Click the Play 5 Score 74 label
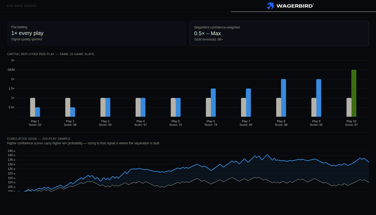Screen dimensions: 376x215 (x=176, y=123)
